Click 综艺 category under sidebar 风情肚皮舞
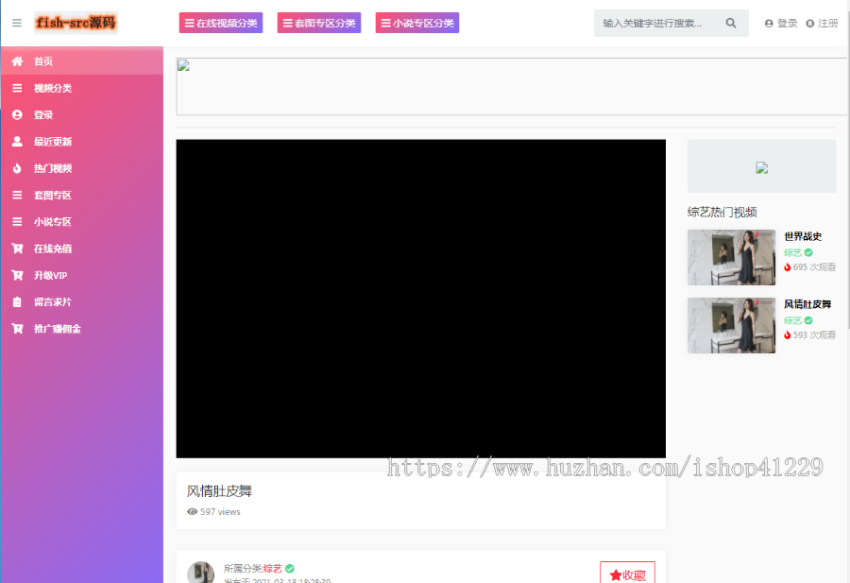850x583 pixels. [x=792, y=320]
